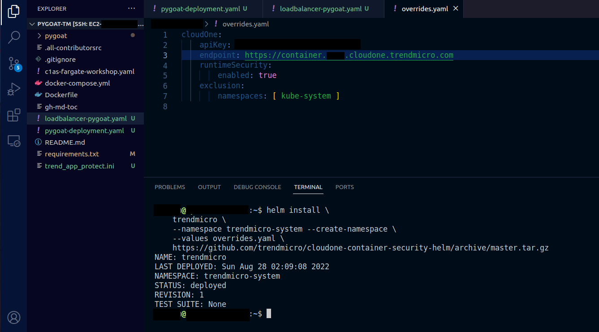
Task: Click 'STATUS: deployed' line in terminal
Action: click(x=190, y=285)
